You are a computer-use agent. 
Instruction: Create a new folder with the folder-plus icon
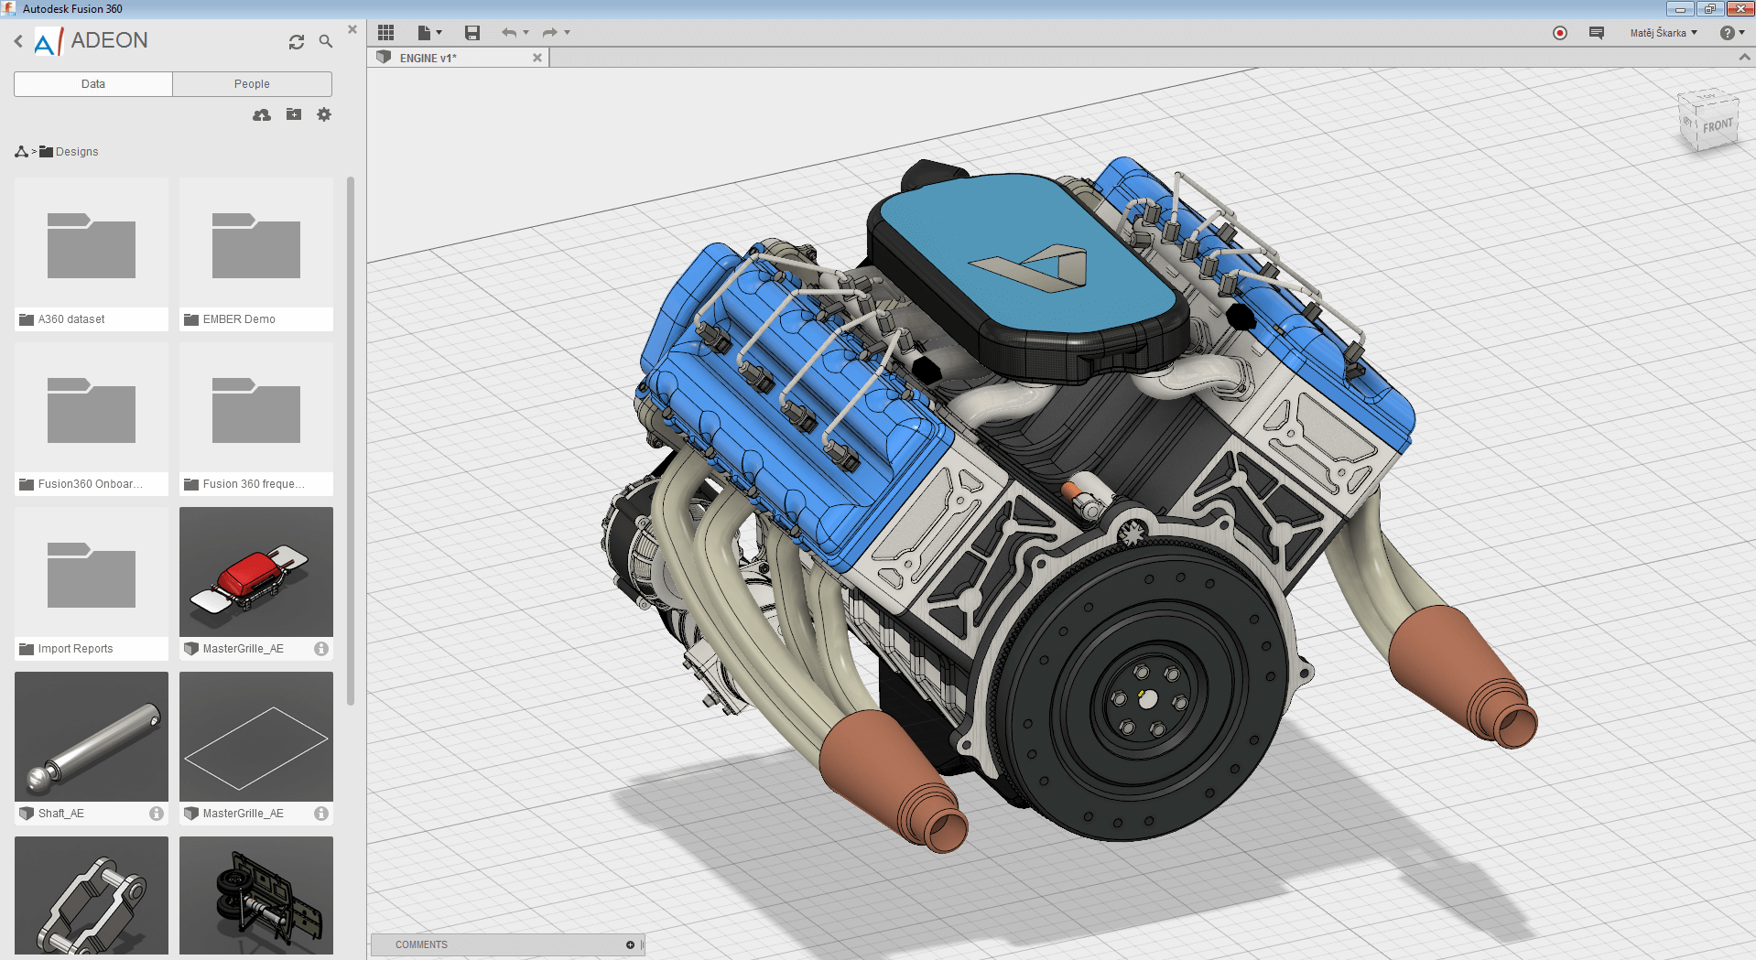pyautogui.click(x=294, y=114)
